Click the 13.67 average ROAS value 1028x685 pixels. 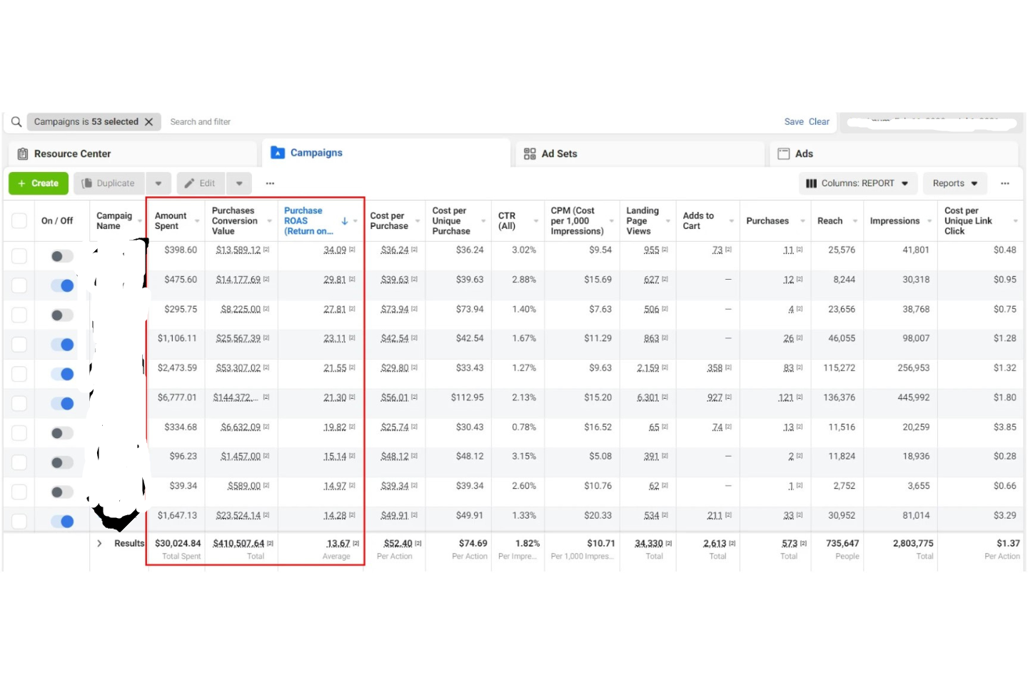click(x=338, y=544)
